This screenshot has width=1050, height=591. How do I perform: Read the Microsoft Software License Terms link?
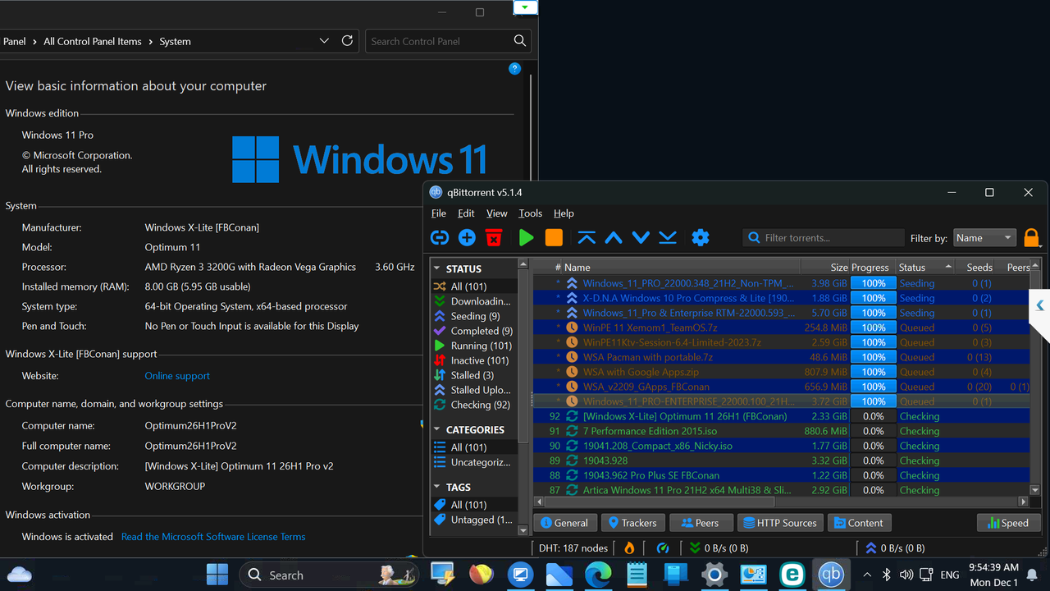(x=213, y=537)
